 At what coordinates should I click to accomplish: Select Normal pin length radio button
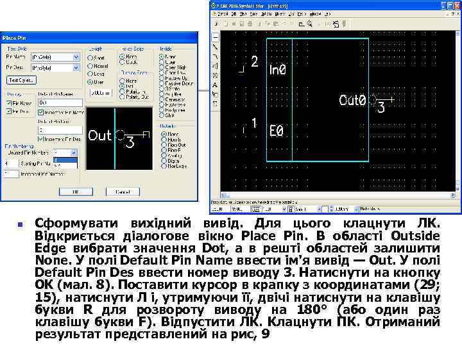[x=90, y=66]
